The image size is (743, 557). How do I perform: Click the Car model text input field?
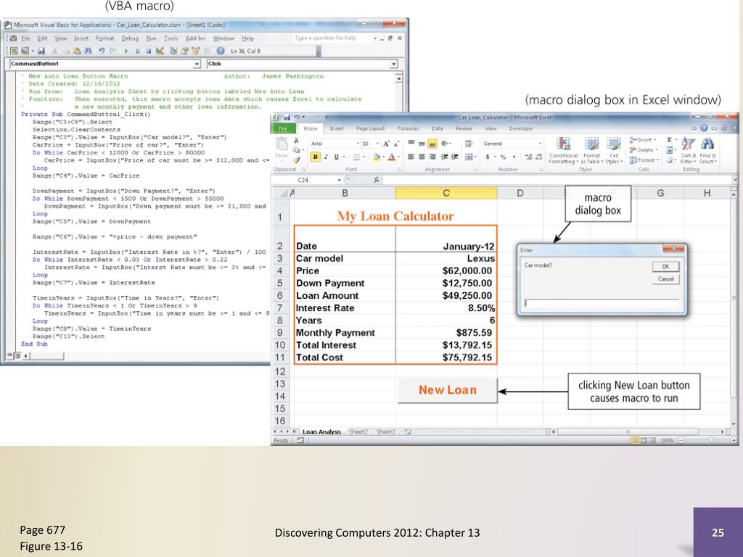[x=602, y=303]
